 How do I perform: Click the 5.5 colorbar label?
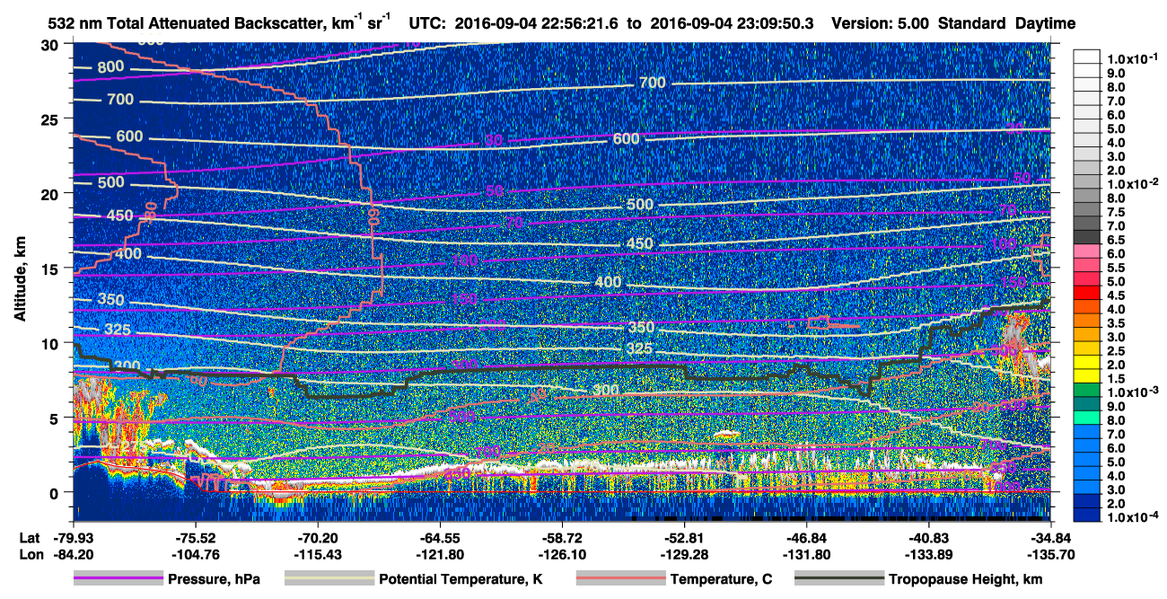[1117, 268]
